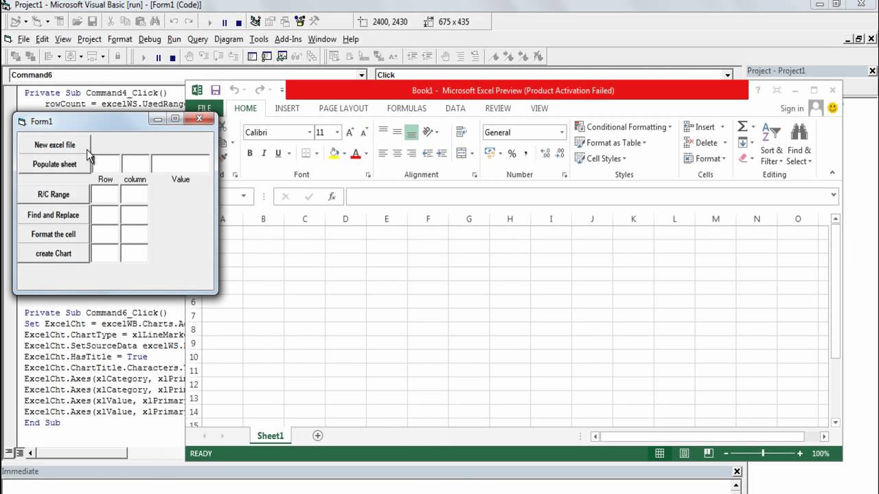Toggle Italic formatting in Excel ribbon
Image resolution: width=879 pixels, height=494 pixels.
click(x=264, y=153)
